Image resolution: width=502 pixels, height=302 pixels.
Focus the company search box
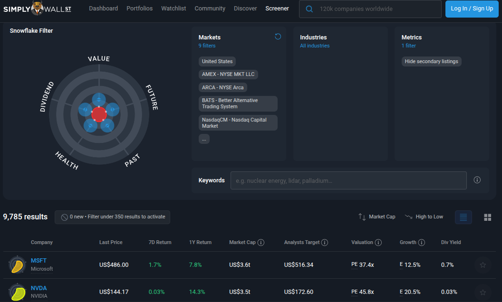click(x=370, y=9)
